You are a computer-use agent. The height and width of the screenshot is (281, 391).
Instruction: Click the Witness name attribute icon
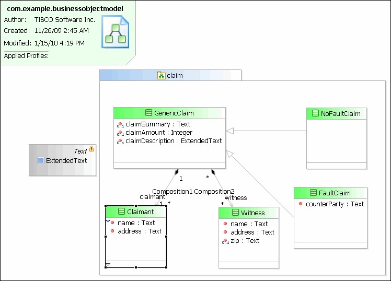[225, 224]
